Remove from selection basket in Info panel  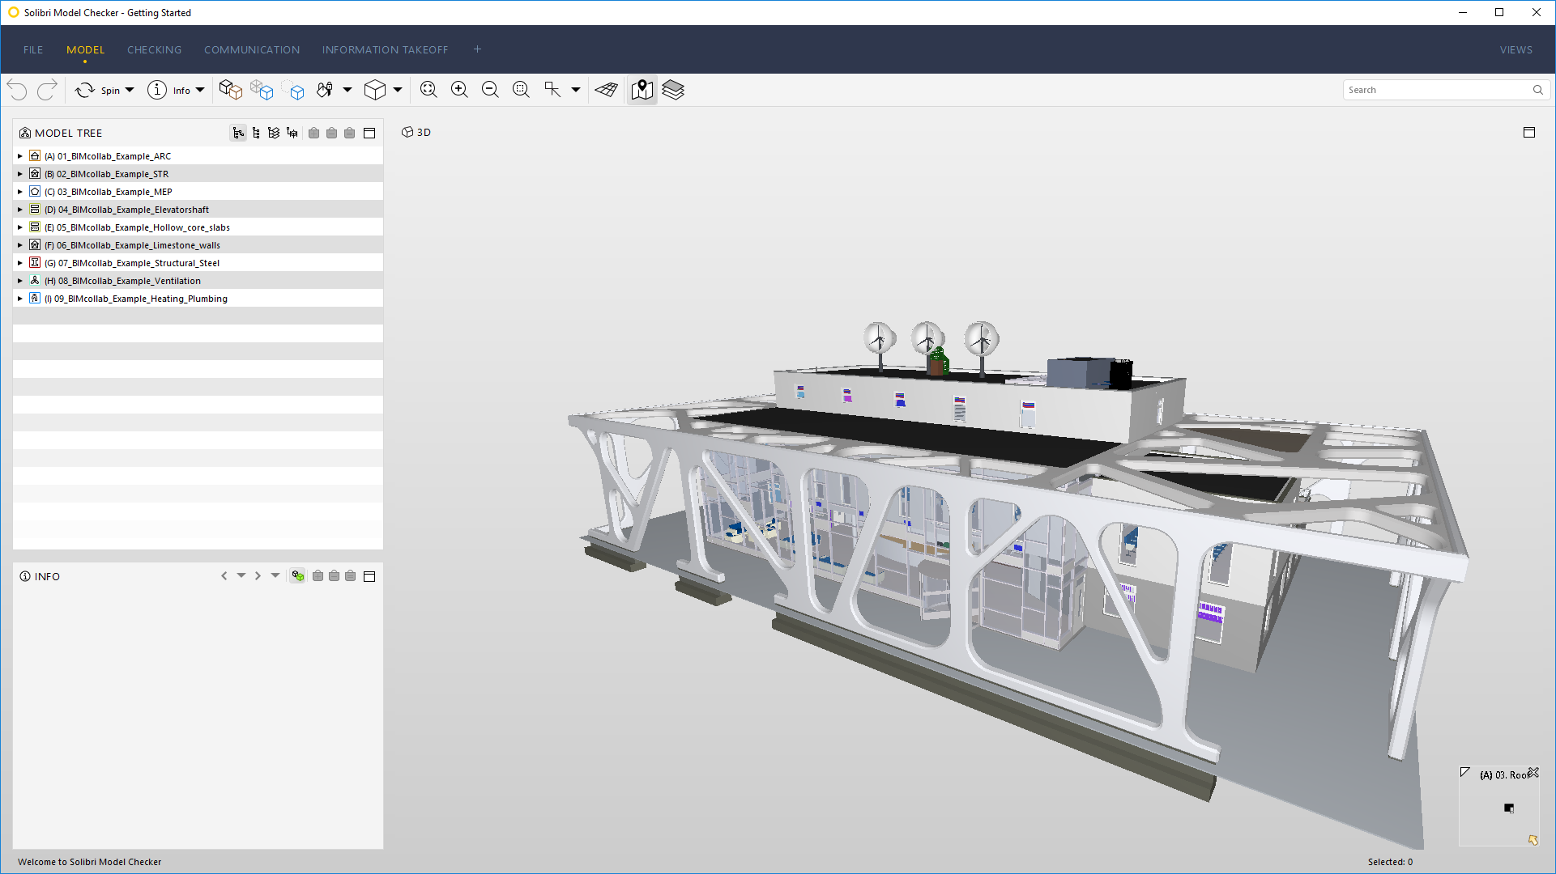click(x=334, y=576)
